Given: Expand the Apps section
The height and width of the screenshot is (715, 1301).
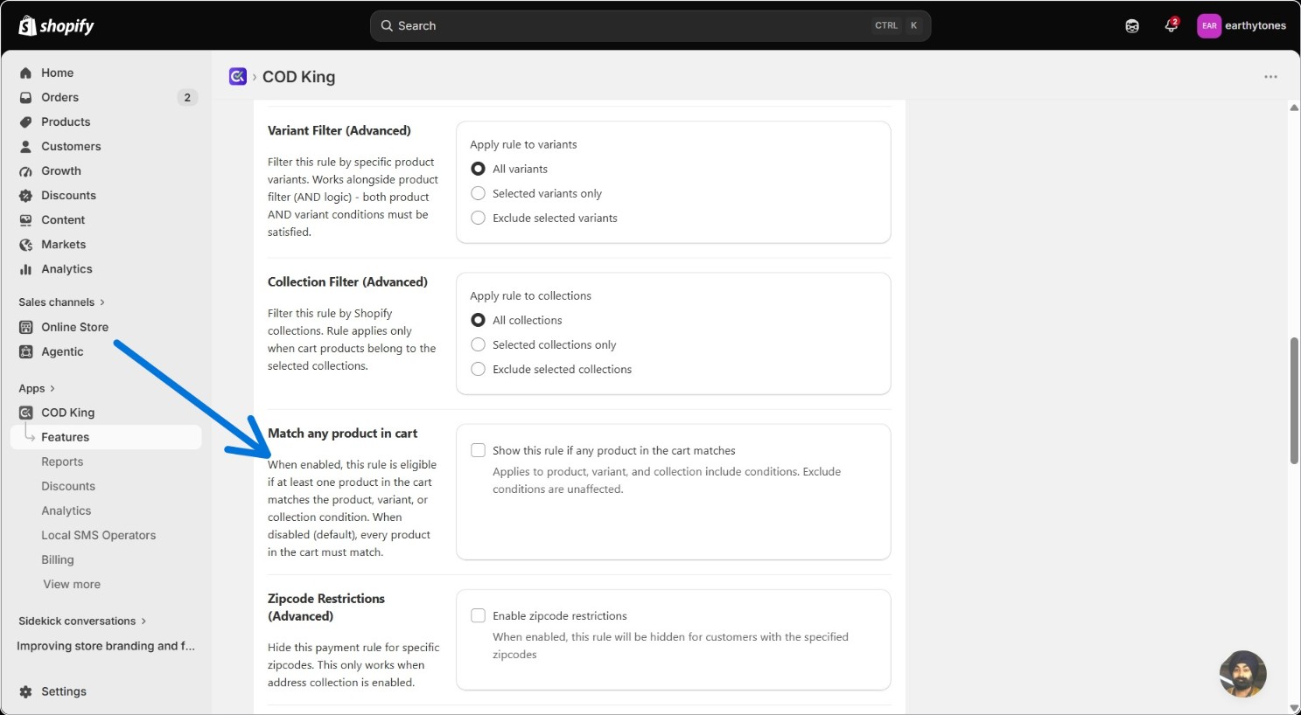Looking at the screenshot, I should coord(37,389).
